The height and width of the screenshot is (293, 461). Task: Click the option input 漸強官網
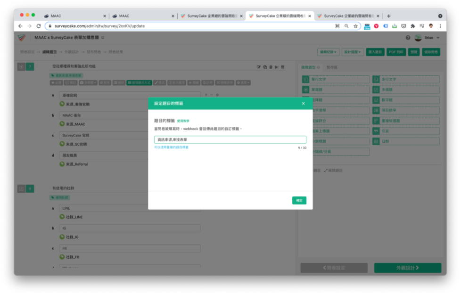pos(130,95)
